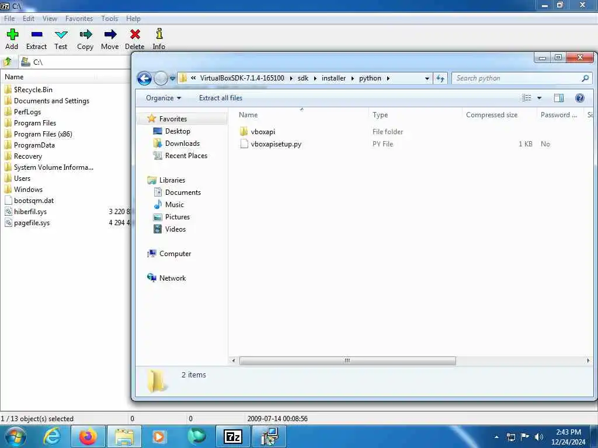
Task: Click the Explorer forward arrow button
Action: pos(161,79)
